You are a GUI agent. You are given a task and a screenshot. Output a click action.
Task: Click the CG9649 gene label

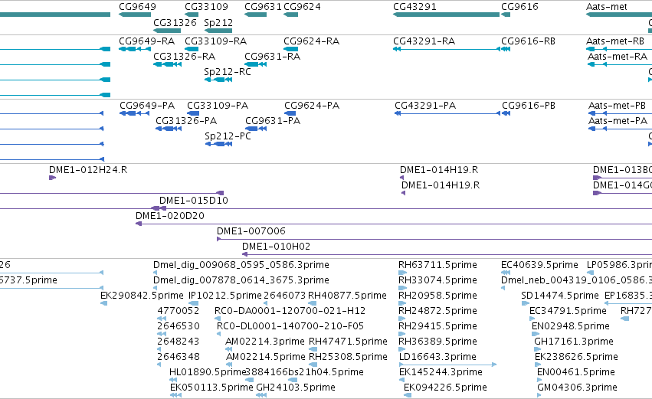click(x=137, y=7)
